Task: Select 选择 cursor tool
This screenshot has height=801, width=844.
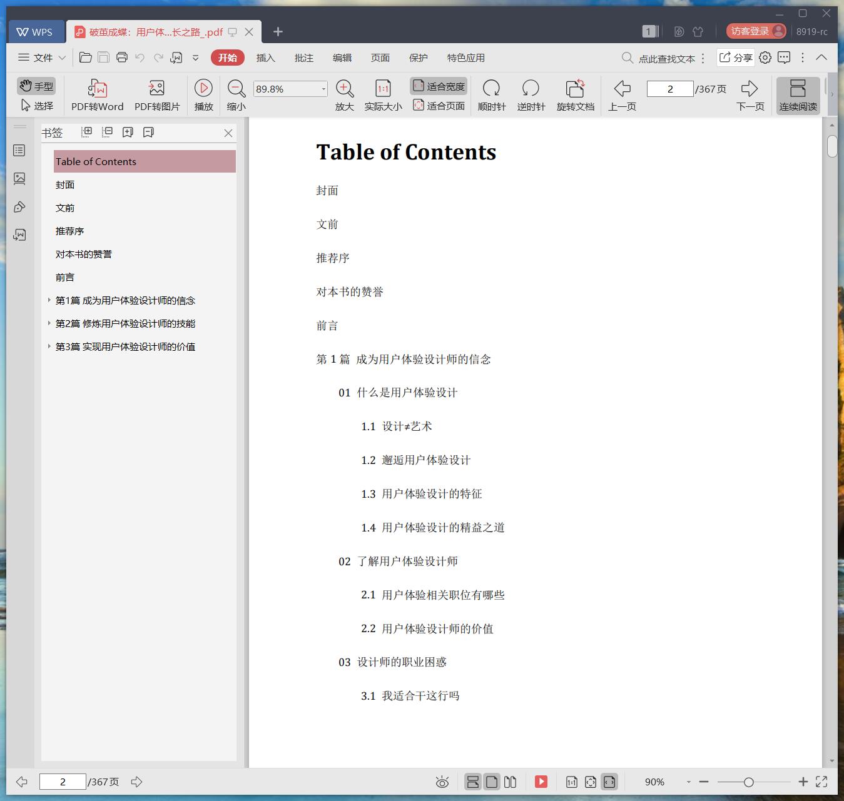Action: (36, 106)
